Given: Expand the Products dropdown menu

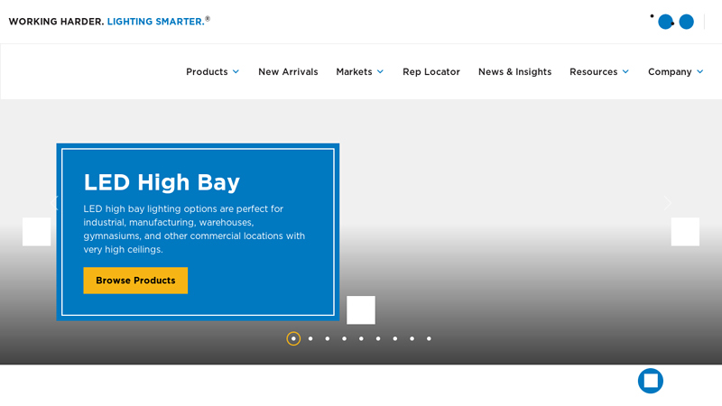Looking at the screenshot, I should [x=212, y=72].
